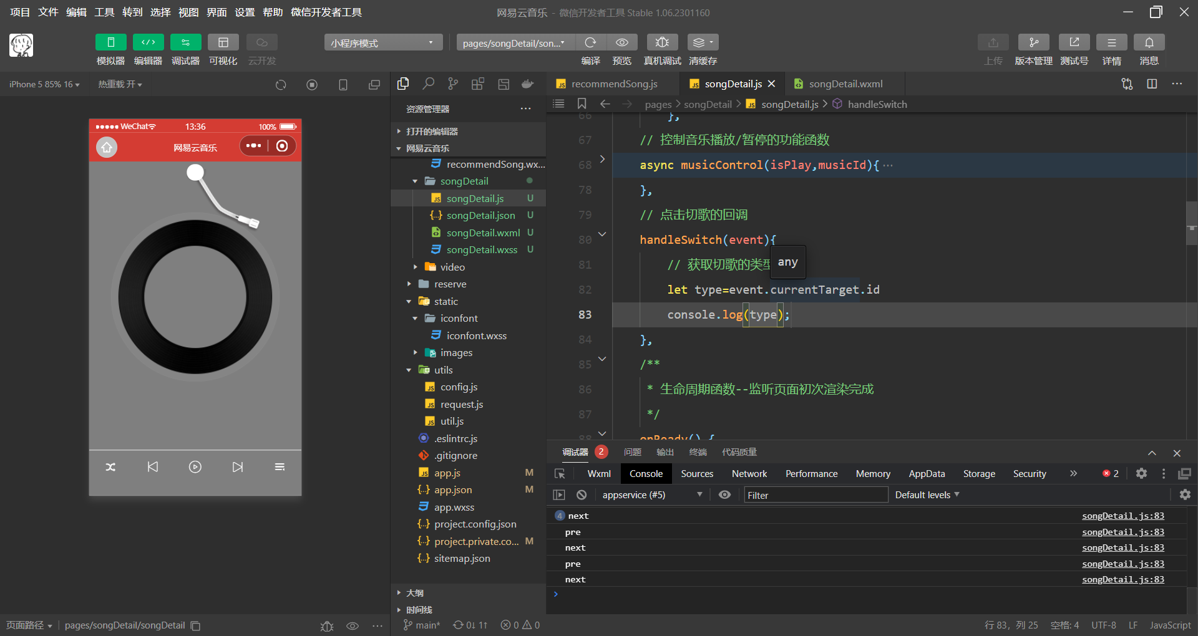Image resolution: width=1198 pixels, height=636 pixels.
Task: Open the 问题 panel tab
Action: coord(633,452)
